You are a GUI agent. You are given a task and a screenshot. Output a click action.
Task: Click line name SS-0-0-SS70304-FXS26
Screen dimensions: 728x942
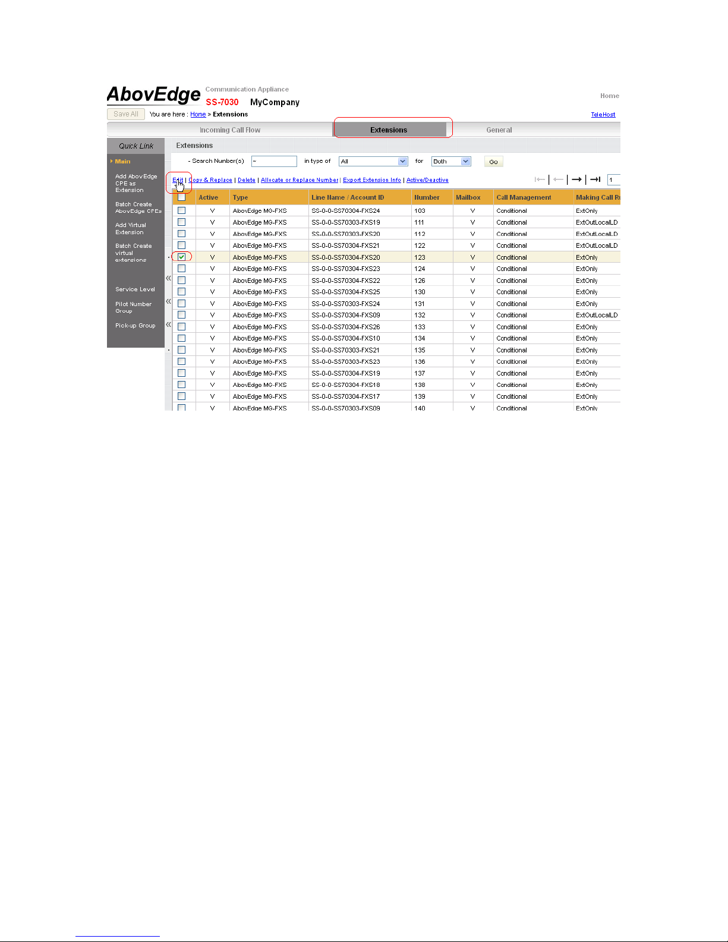pyautogui.click(x=346, y=327)
